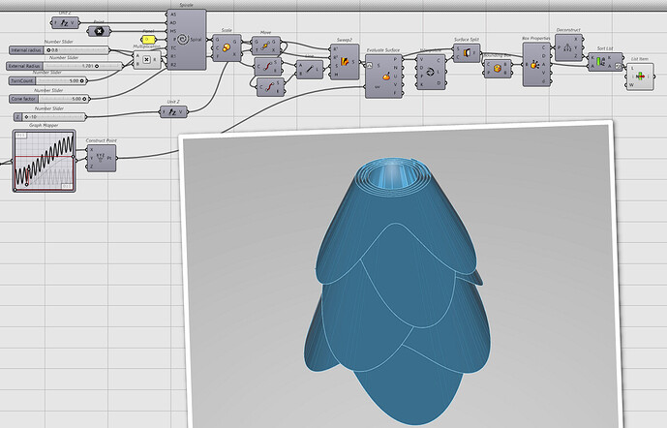This screenshot has width=667, height=428.
Task: Click the Pt output of Construct Point
Action: tap(109, 158)
